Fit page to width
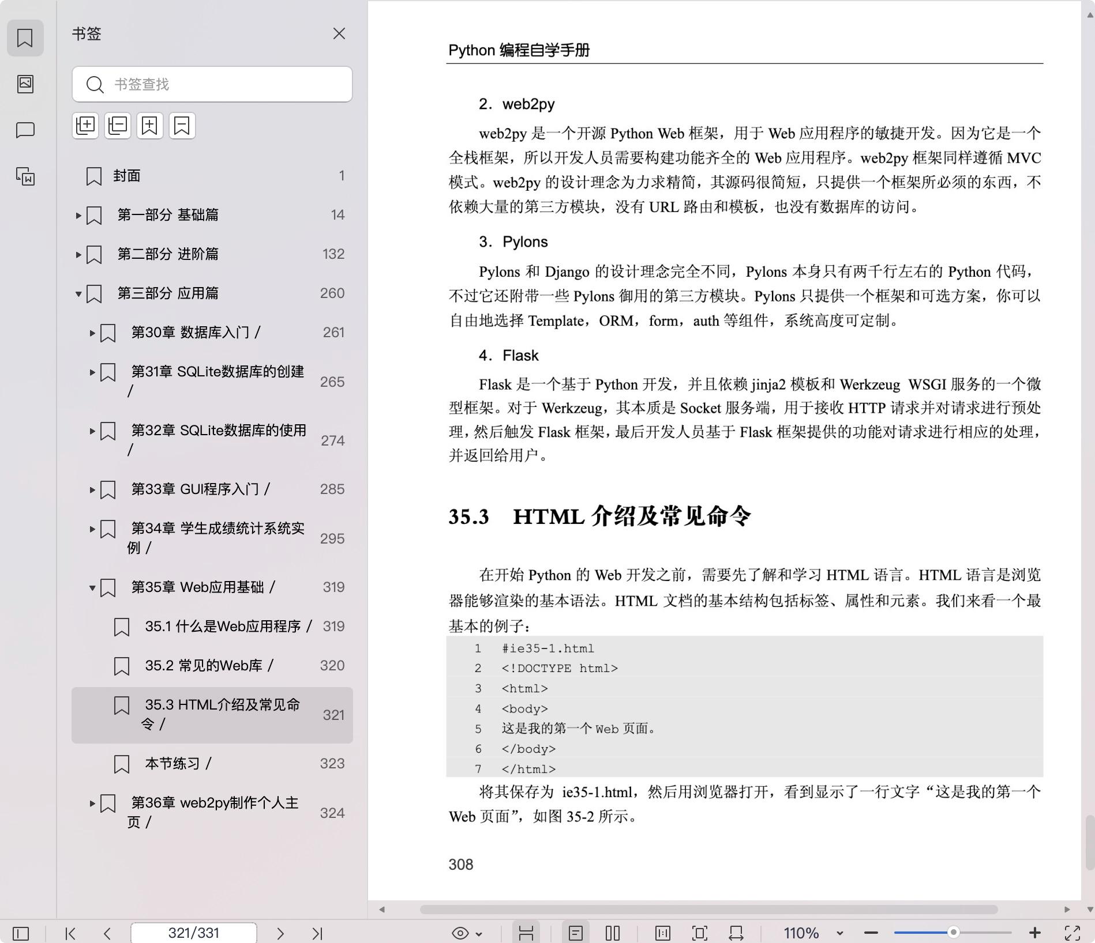The image size is (1095, 943). click(736, 933)
